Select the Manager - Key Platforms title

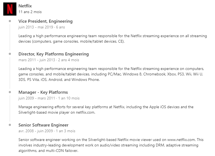[x=43, y=92]
